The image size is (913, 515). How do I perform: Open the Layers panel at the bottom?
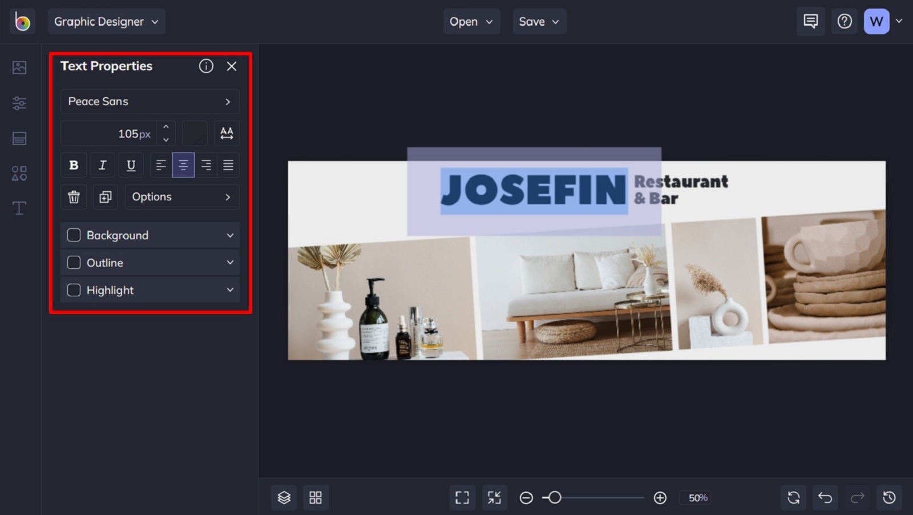[x=284, y=497]
